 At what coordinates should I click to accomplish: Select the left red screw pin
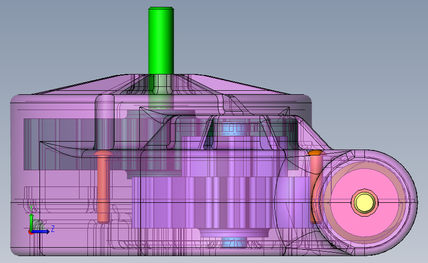click(103, 187)
